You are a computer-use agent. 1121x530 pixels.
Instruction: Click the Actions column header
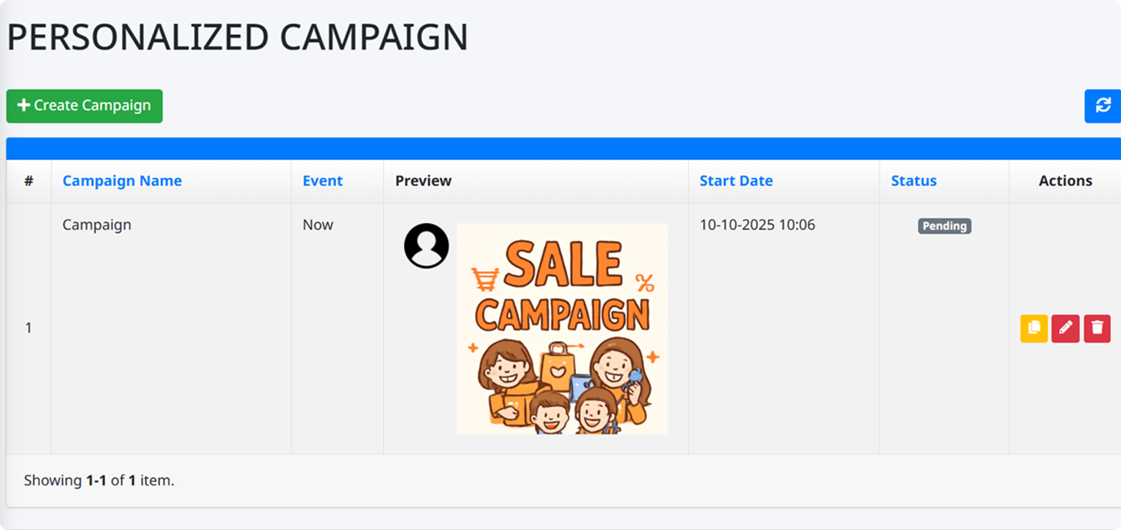coord(1065,181)
